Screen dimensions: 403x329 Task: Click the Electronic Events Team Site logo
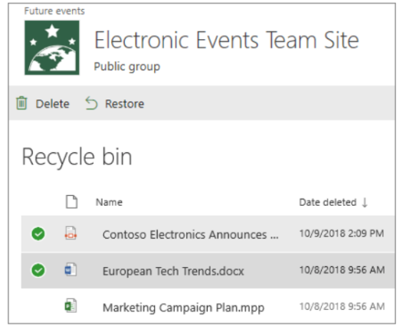pos(52,47)
